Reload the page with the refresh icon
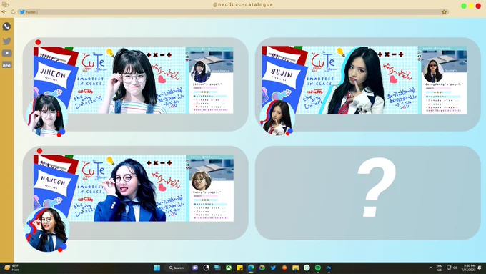The height and width of the screenshot is (274, 486). tap(13, 11)
